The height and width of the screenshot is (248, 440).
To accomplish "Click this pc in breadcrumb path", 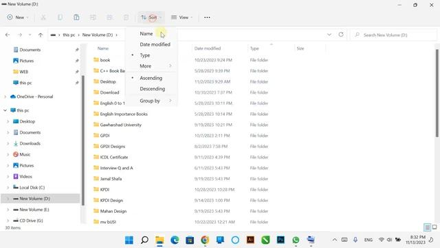I will click(69, 35).
